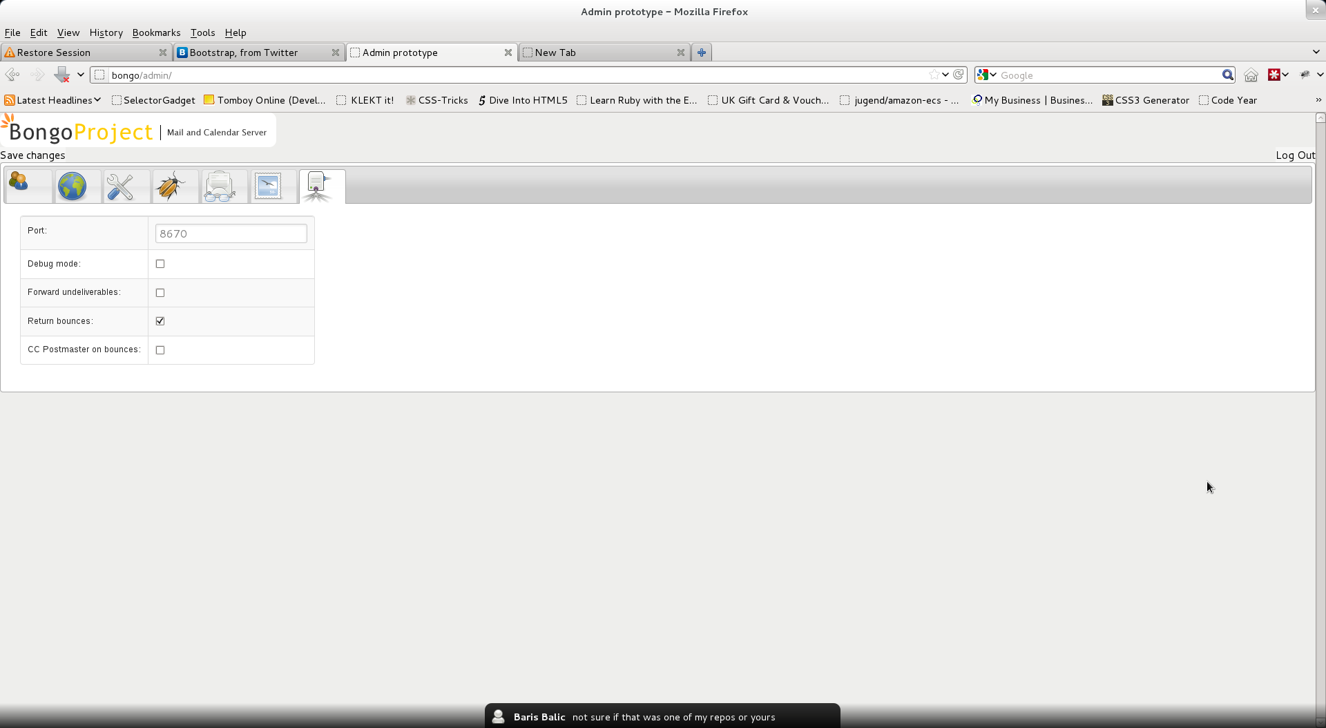
Task: Open the CSS3 Generator bookmark
Action: point(1146,100)
